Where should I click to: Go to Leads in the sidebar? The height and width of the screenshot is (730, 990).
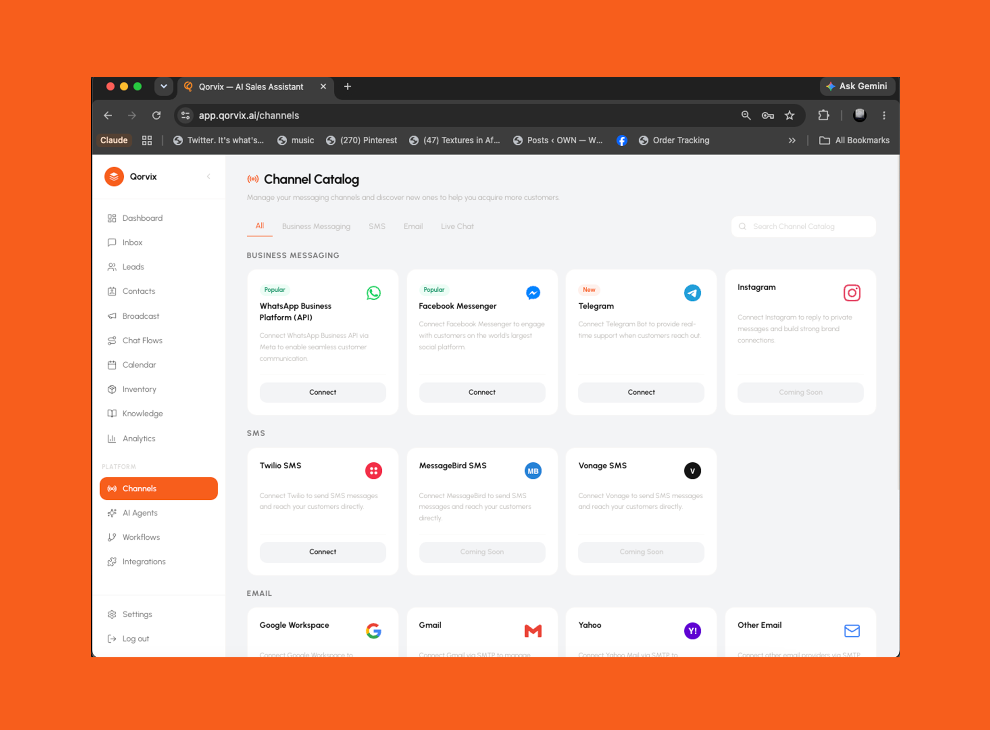[159, 267]
